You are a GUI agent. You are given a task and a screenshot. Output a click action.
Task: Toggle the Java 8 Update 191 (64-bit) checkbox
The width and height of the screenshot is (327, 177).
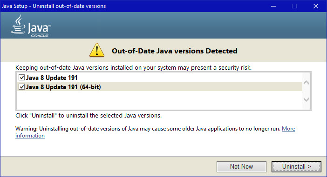22,87
